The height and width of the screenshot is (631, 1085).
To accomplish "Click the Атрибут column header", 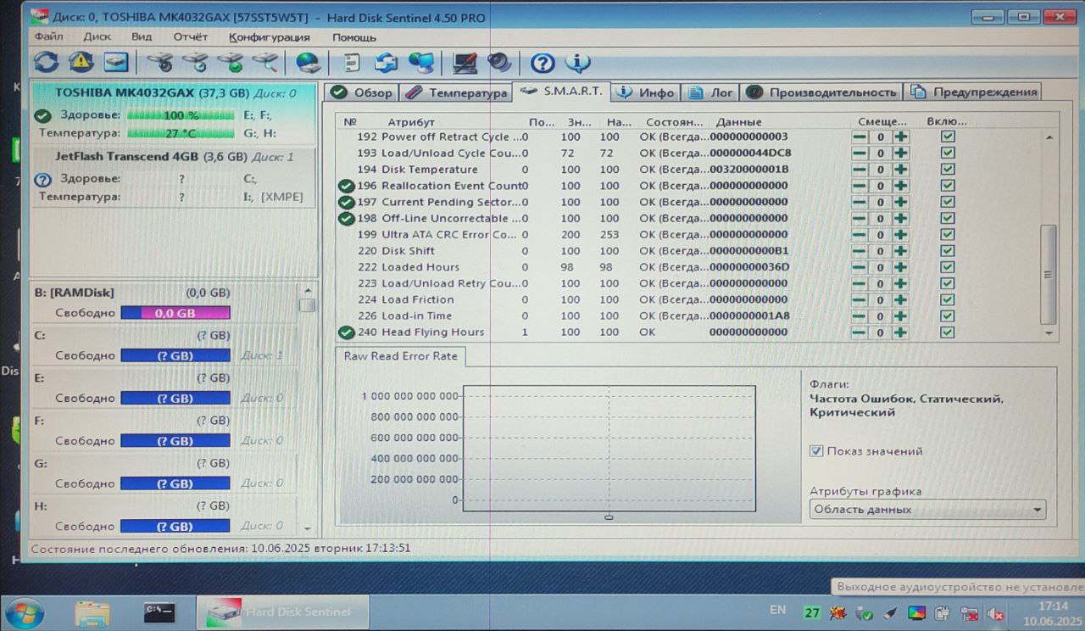I will tap(411, 122).
